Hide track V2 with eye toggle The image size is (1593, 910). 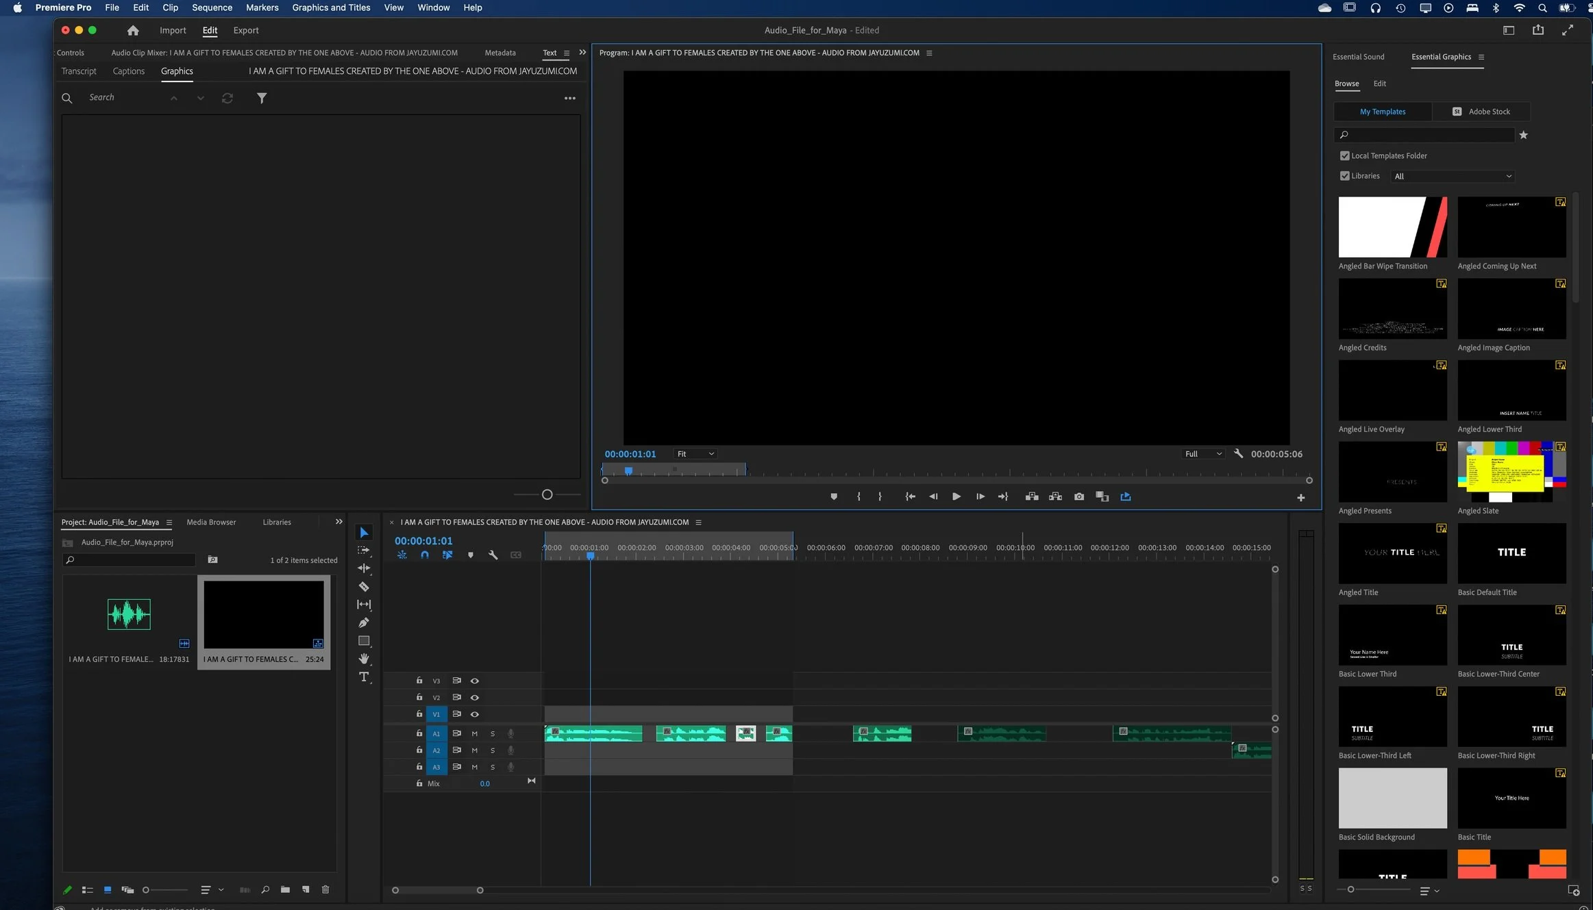click(474, 697)
